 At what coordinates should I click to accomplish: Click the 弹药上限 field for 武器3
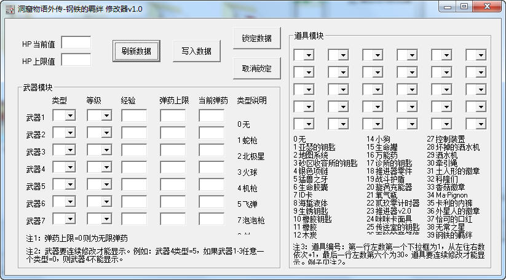(173, 150)
